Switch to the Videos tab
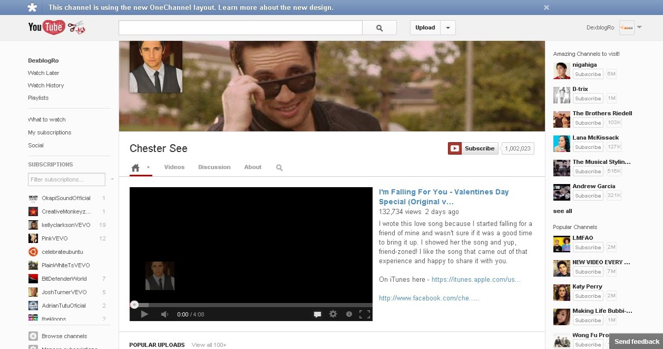663x349 pixels. pos(174,167)
